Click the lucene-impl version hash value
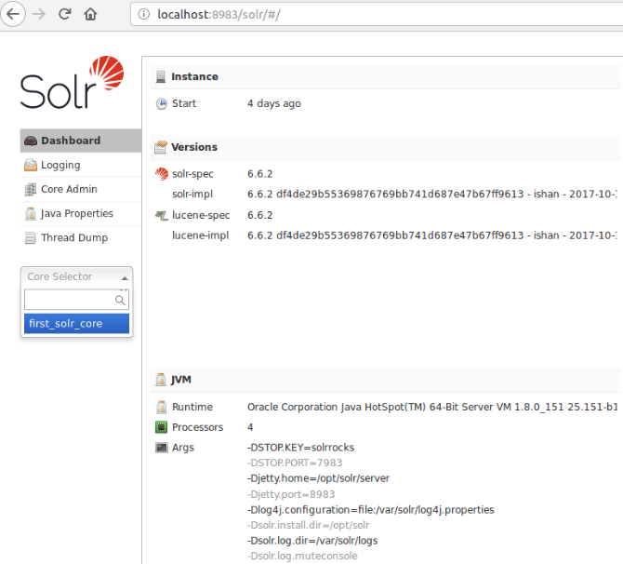The height and width of the screenshot is (564, 623). coord(432,235)
